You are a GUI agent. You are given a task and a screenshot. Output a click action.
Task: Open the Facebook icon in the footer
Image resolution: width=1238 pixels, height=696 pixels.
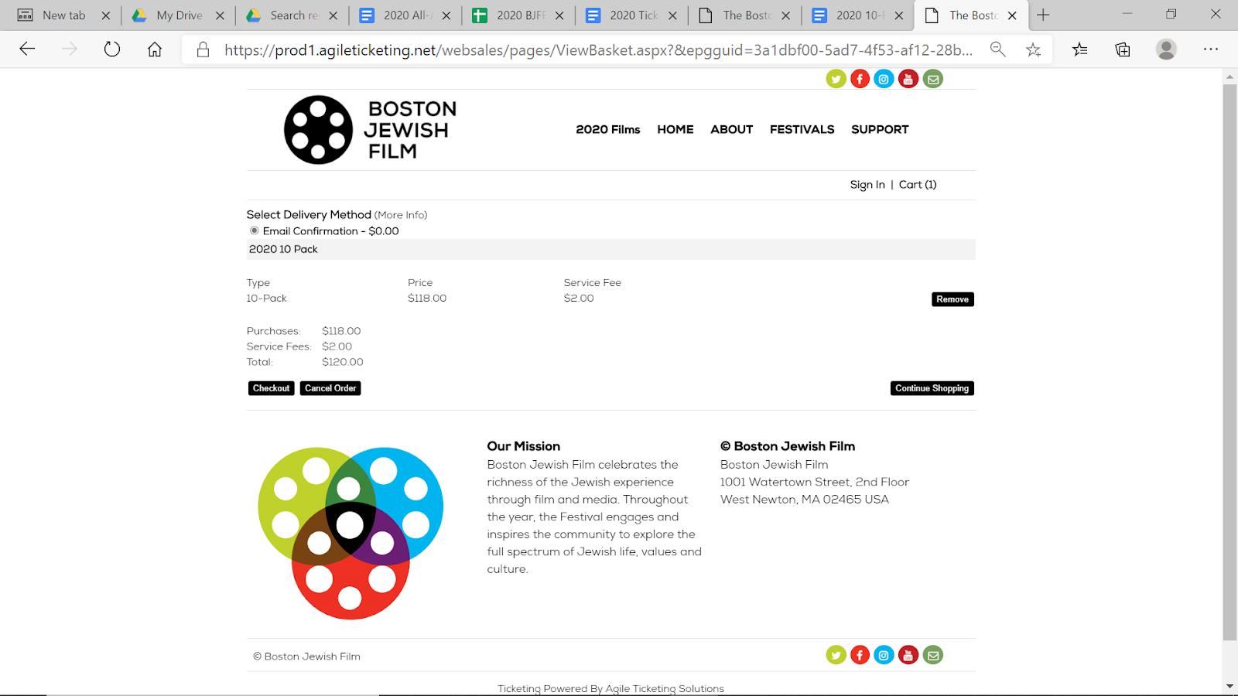tap(860, 655)
